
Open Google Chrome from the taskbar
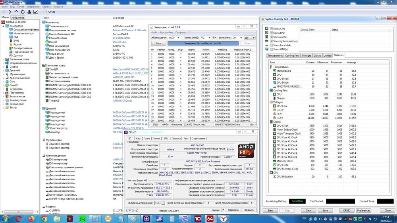[x=44, y=219]
